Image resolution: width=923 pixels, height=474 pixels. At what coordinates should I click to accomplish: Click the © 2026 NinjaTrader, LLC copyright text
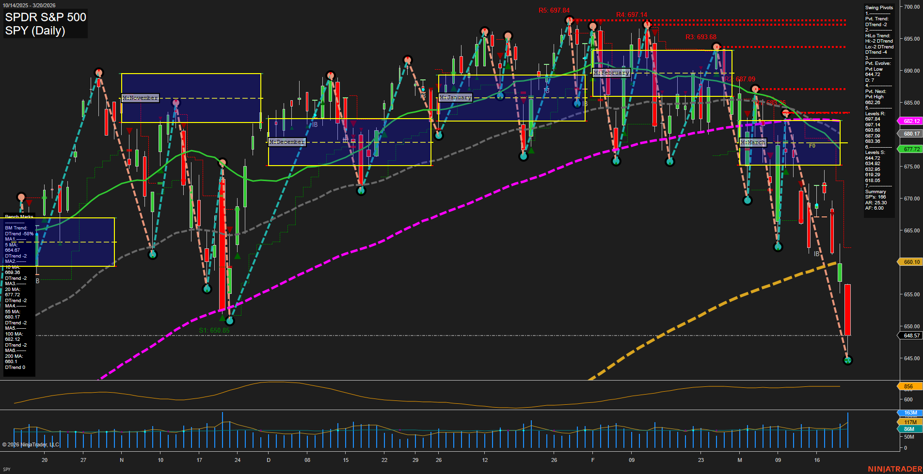[32, 444]
